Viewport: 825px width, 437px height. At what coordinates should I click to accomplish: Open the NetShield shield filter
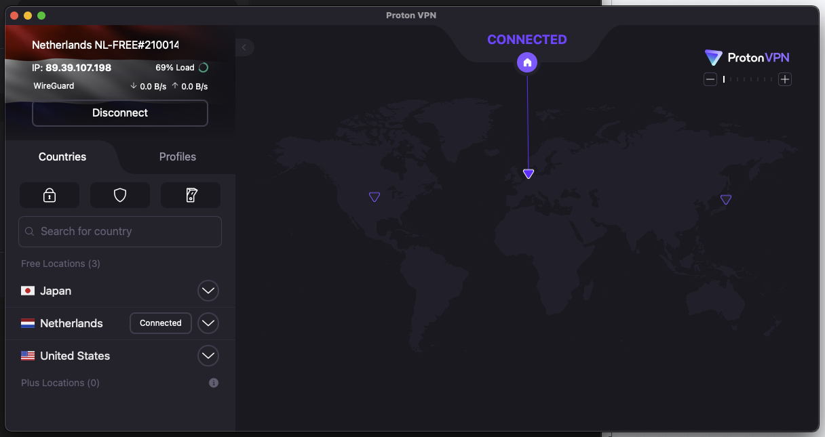click(119, 194)
